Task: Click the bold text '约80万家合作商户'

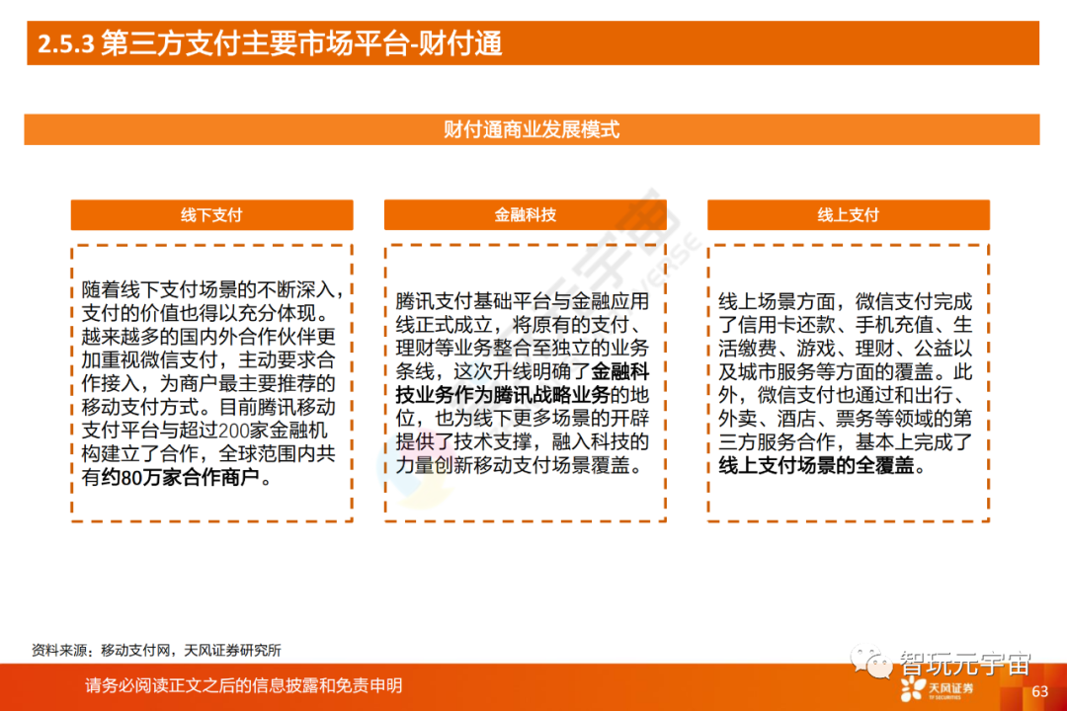Action: coord(180,477)
